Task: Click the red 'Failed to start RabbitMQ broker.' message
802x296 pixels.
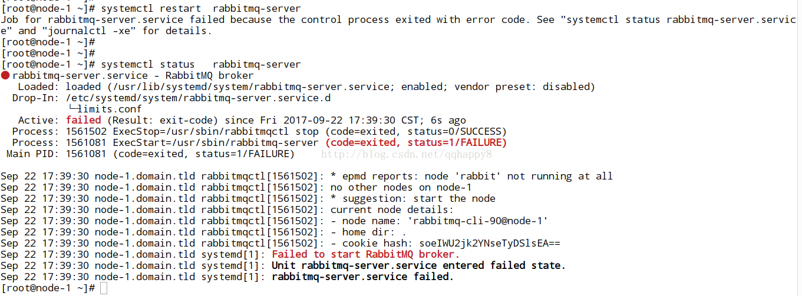Action: (365, 254)
